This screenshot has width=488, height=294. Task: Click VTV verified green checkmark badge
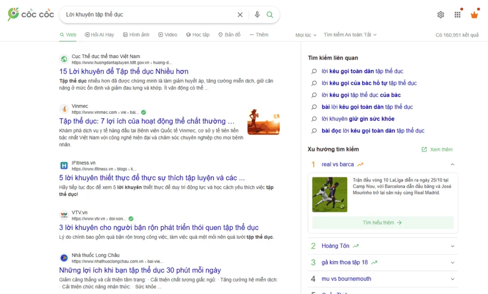tap(131, 219)
